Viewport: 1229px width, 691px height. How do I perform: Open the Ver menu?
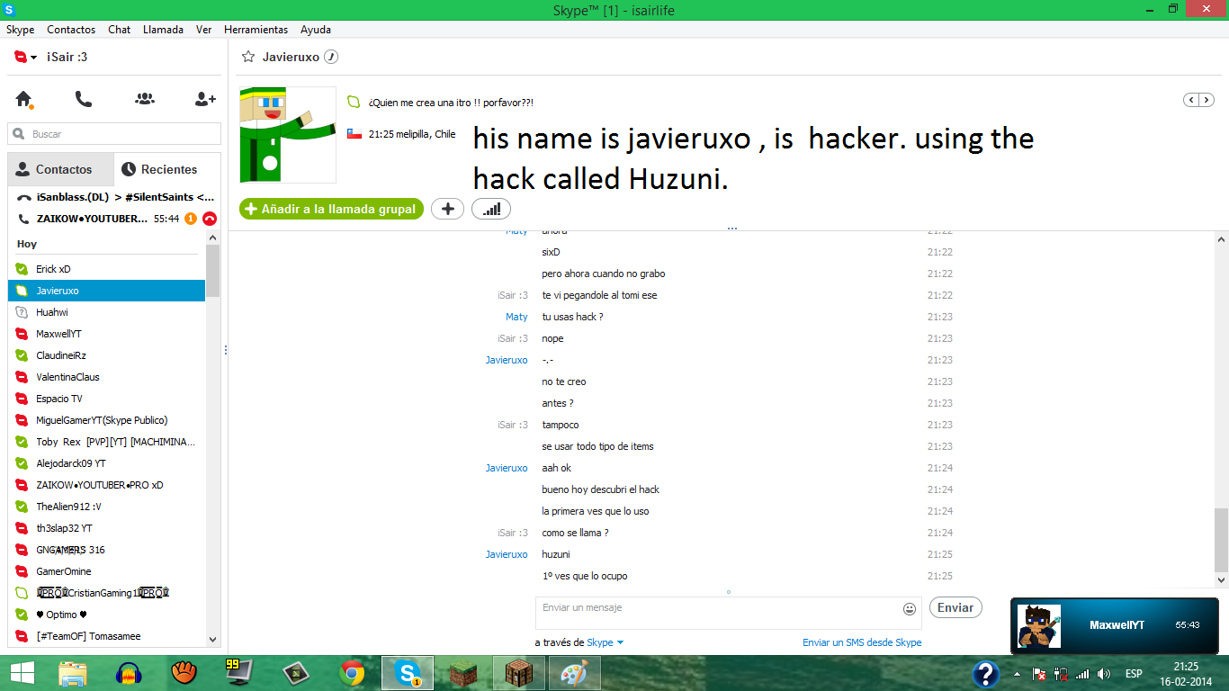pos(204,30)
